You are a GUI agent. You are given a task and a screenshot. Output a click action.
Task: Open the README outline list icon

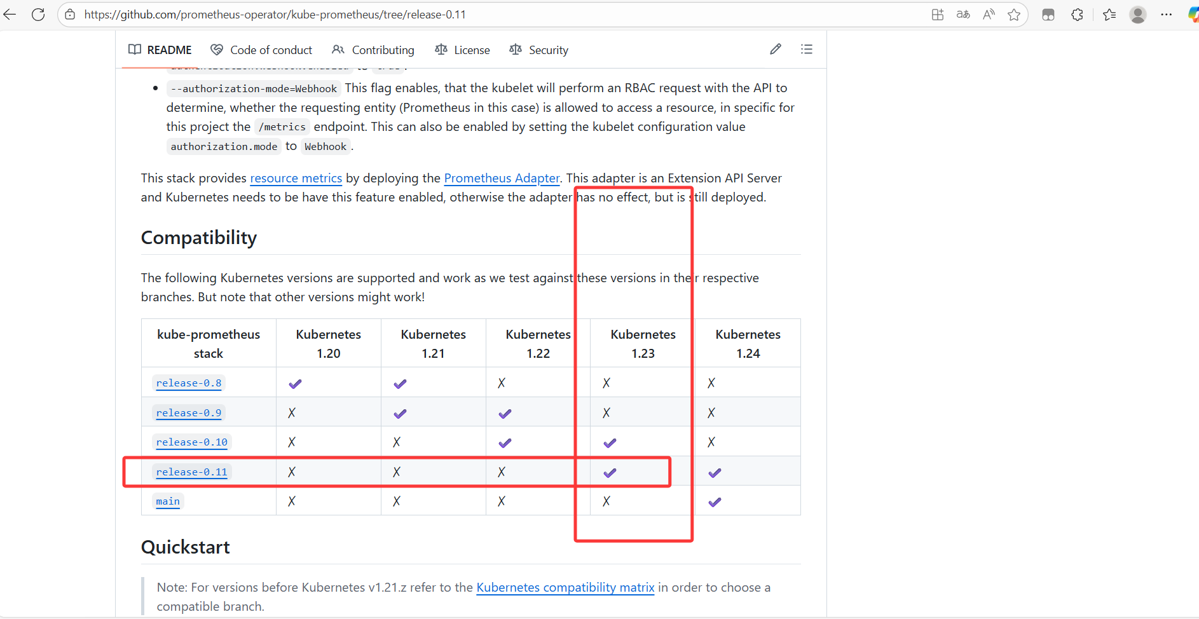pyautogui.click(x=806, y=50)
